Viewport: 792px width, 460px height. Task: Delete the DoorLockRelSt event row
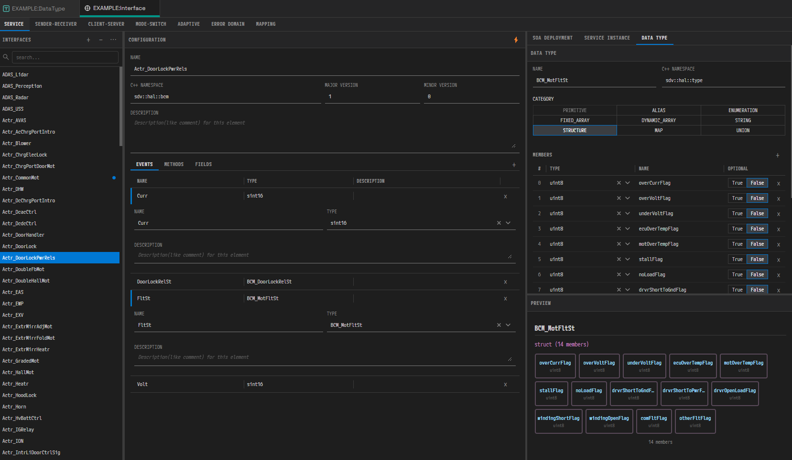[505, 282]
